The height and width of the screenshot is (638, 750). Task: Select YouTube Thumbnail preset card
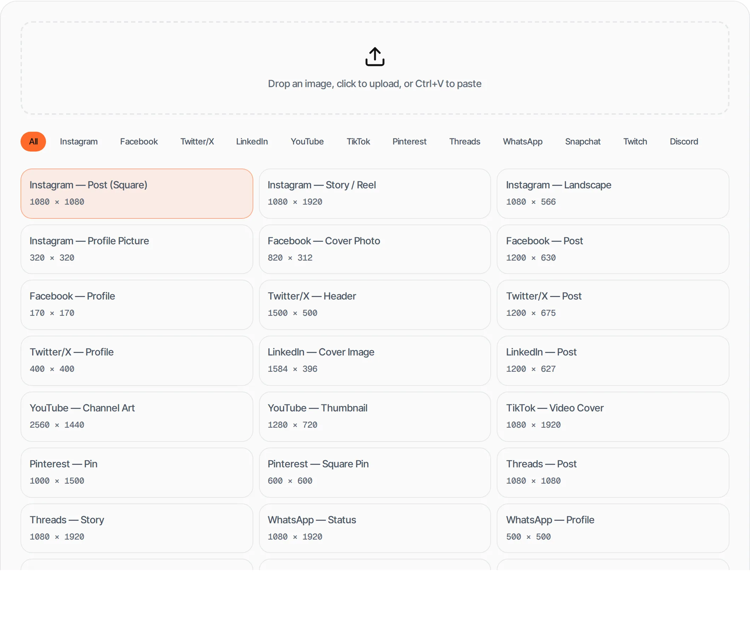tap(375, 417)
